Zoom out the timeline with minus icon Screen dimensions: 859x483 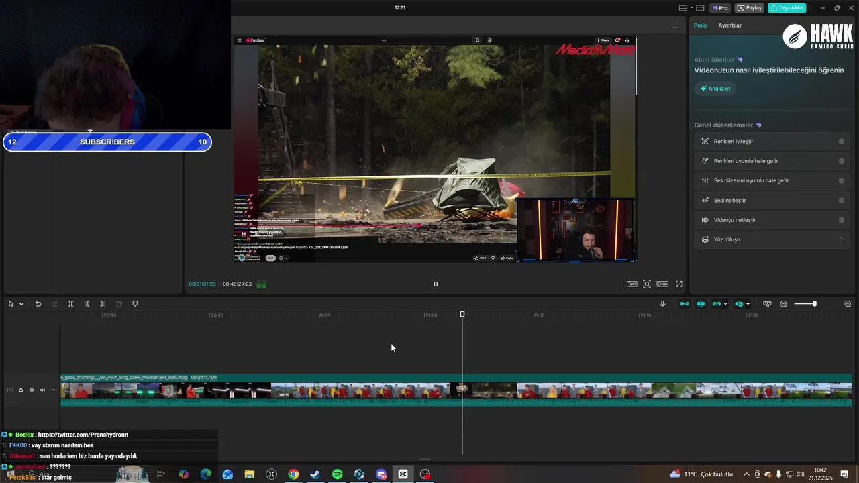point(783,304)
